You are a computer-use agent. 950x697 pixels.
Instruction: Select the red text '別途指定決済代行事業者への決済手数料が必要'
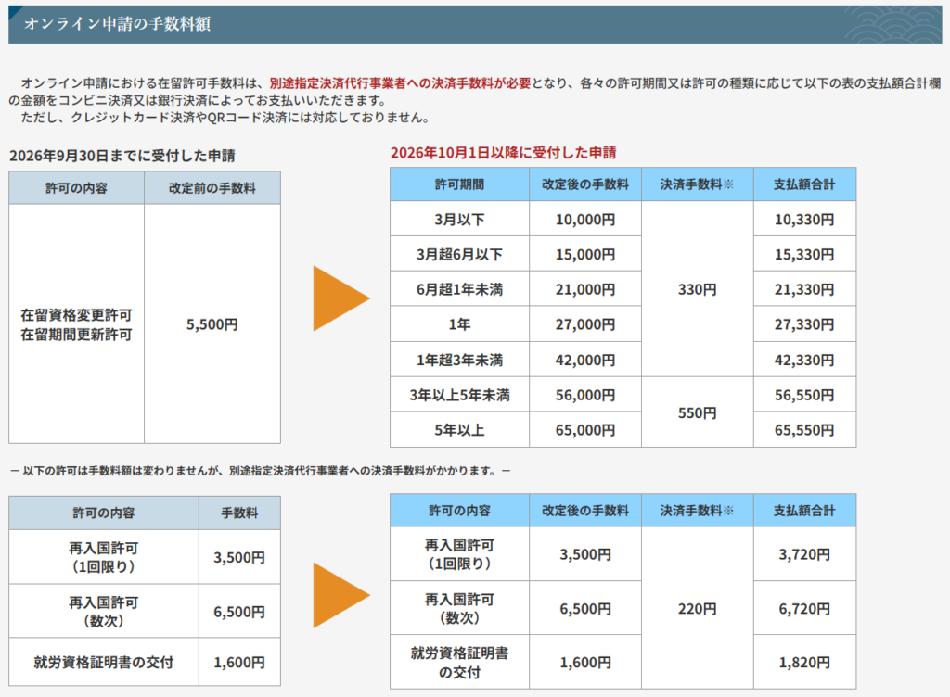(x=400, y=83)
